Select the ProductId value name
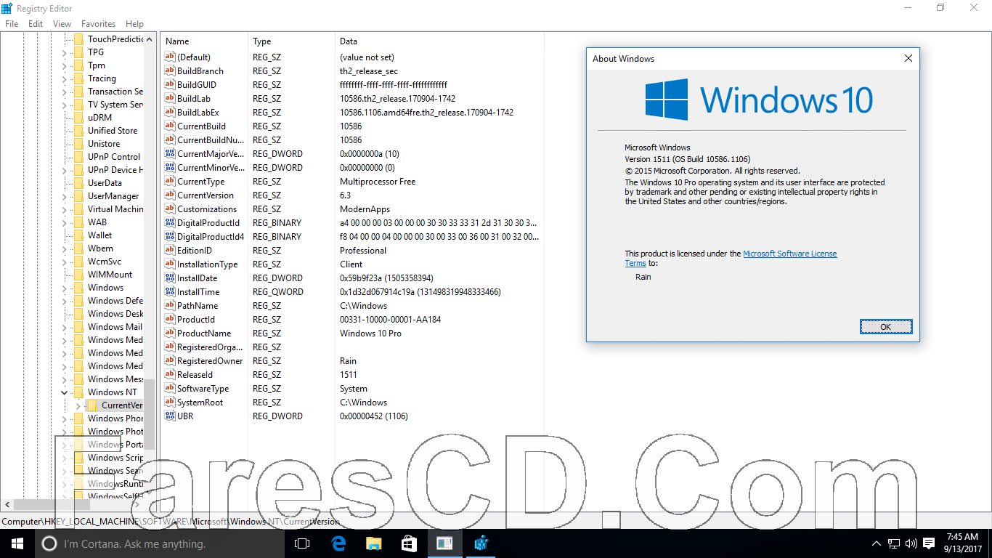992x558 pixels. (x=196, y=320)
